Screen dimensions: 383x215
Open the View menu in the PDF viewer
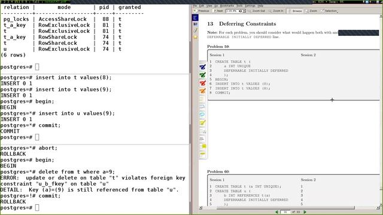[209, 5]
